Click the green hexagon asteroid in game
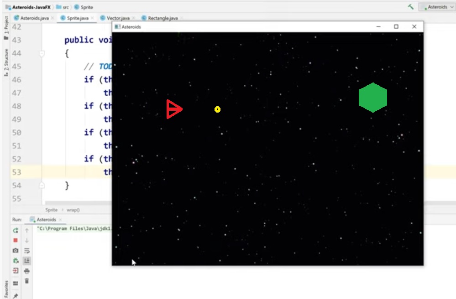The image size is (456, 299). [x=372, y=98]
